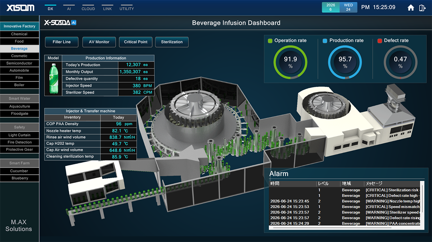The image size is (432, 242).
Task: Open Light Curtain in the sidebar
Action: coord(19,135)
